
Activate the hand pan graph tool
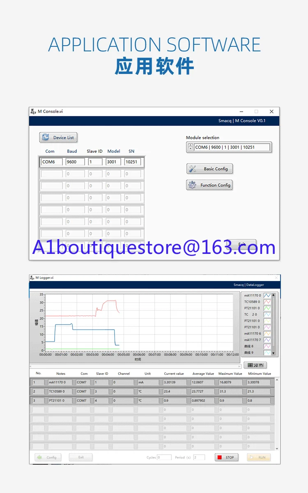[x=261, y=365]
